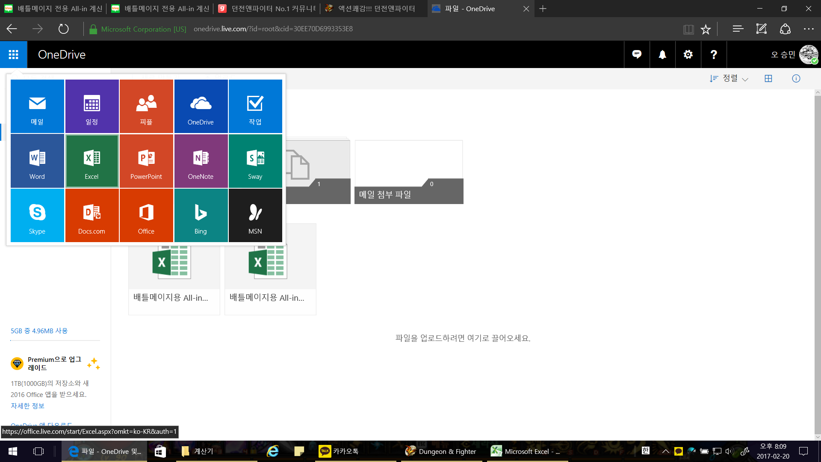
Task: Launch the Sway app tile
Action: pos(255,161)
